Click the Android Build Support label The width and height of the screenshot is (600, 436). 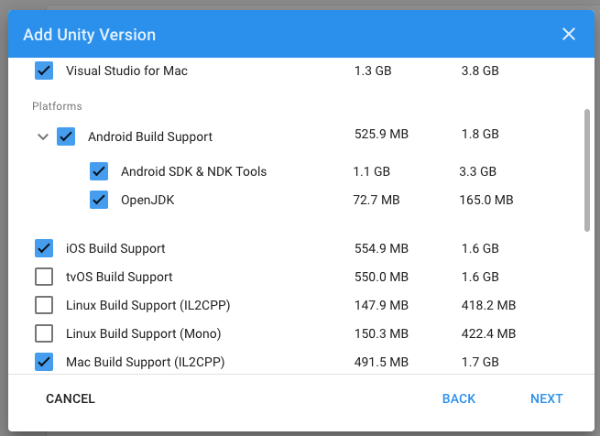[150, 136]
